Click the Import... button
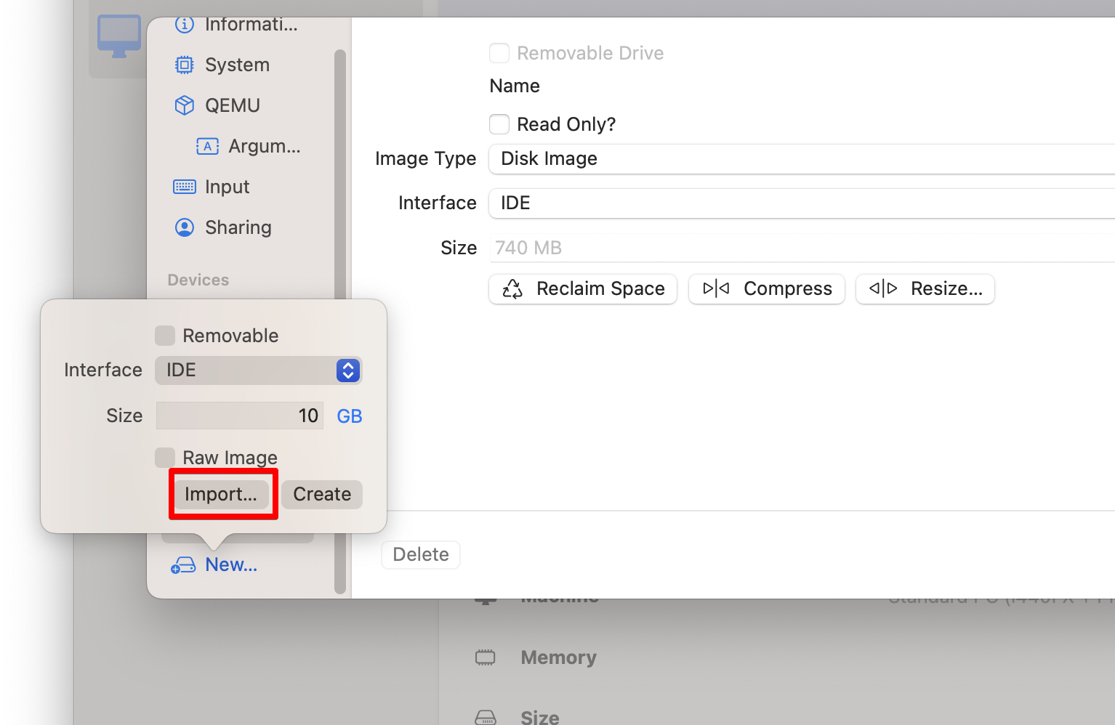This screenshot has height=725, width=1115. tap(221, 495)
